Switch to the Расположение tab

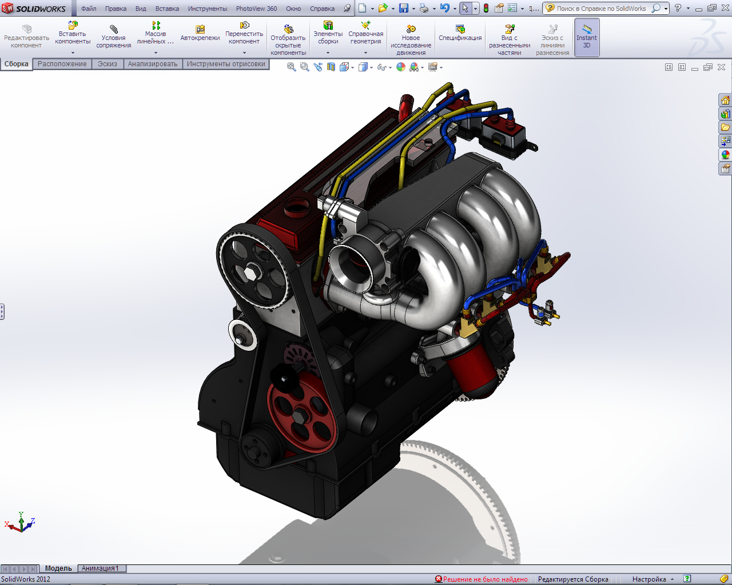click(62, 64)
